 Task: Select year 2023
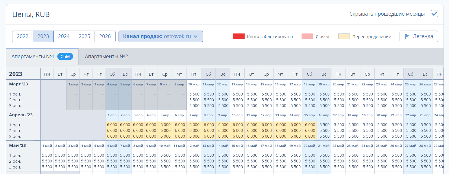tap(43, 36)
